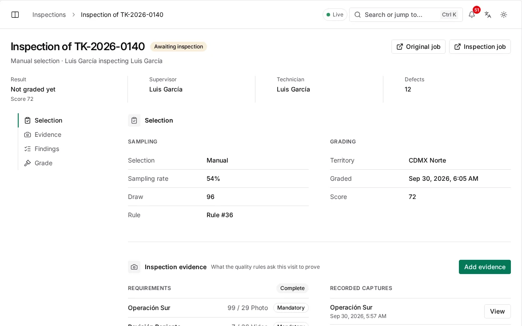Click the gavel icon beside Grade in the side nav
The height and width of the screenshot is (326, 522).
pyautogui.click(x=28, y=163)
